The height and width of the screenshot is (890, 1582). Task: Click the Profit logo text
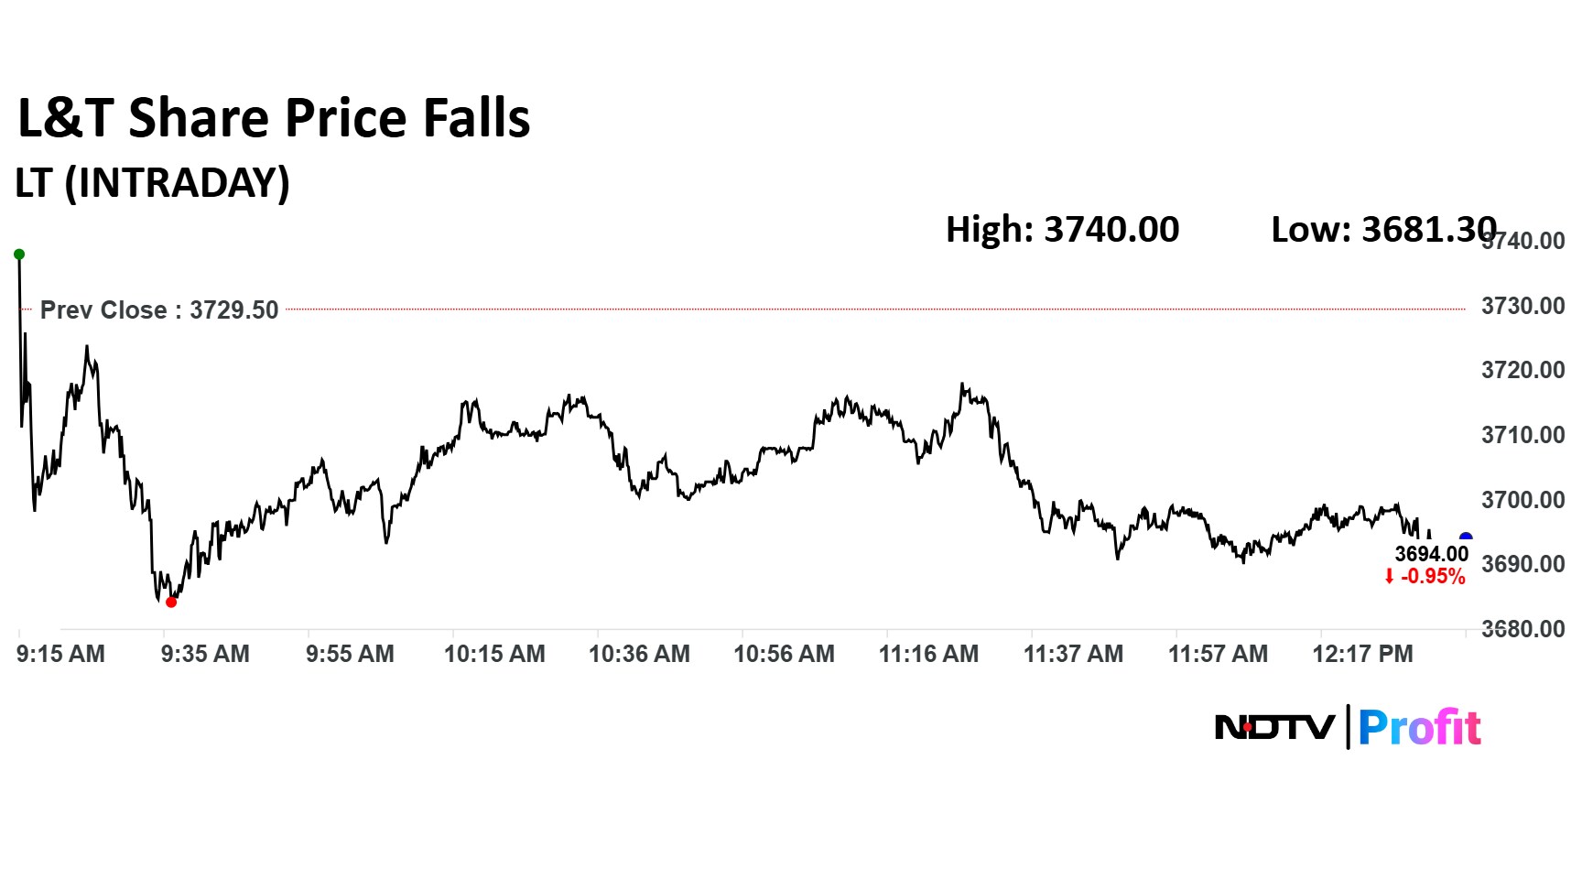tap(1419, 728)
